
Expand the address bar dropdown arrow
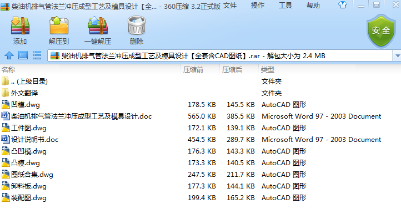point(397,55)
